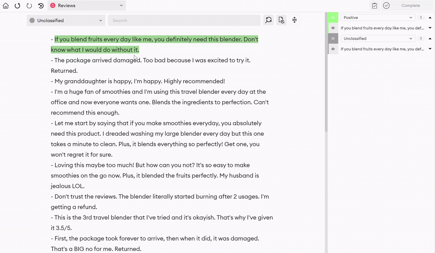This screenshot has width=435, height=253.
Task: Click the review 'I'm a huge fan of smoothies'
Action: 160,102
